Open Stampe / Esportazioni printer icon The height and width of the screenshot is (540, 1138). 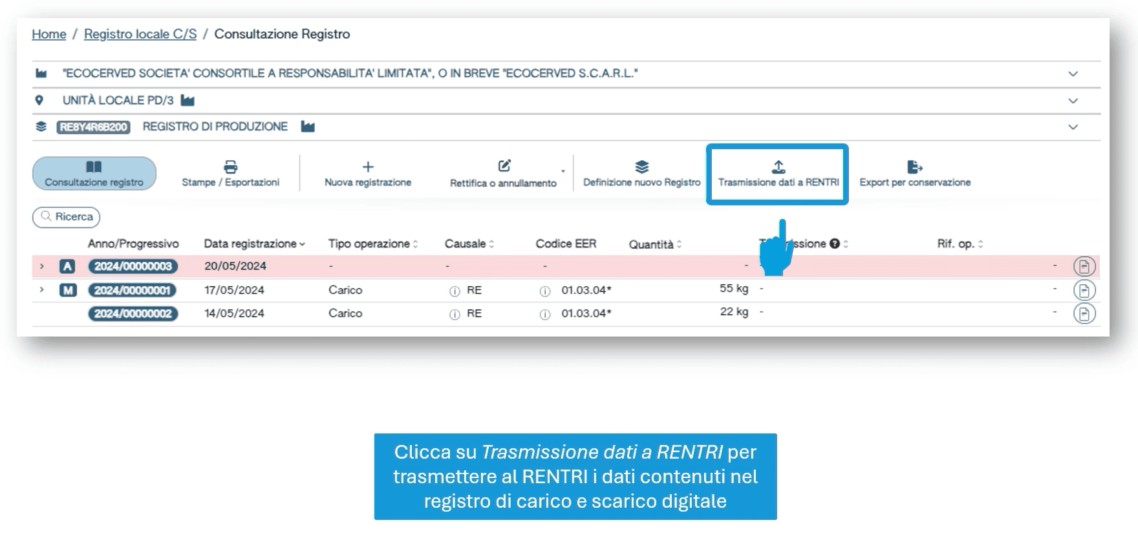coord(230,167)
